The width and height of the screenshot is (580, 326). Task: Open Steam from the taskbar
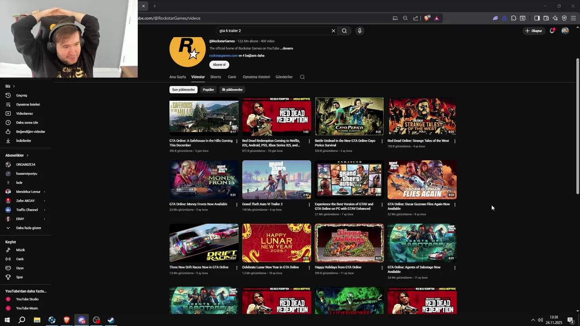[111, 320]
